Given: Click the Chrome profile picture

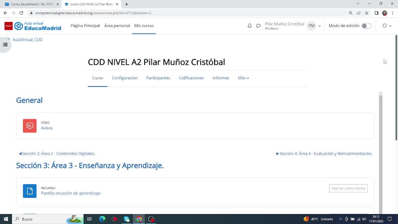Looking at the screenshot, I should click(x=385, y=13).
